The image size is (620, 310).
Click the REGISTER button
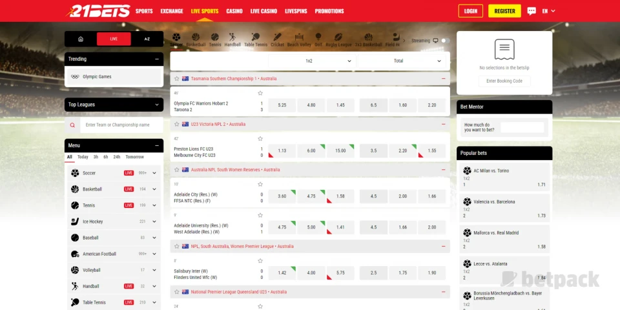pyautogui.click(x=504, y=11)
